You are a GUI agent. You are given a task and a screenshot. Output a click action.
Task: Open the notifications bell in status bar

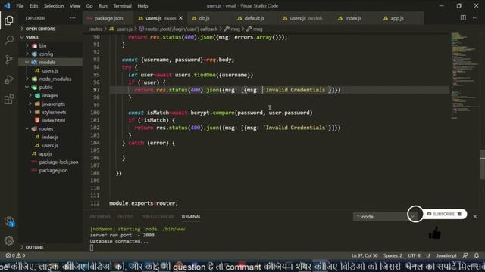[x=477, y=255]
